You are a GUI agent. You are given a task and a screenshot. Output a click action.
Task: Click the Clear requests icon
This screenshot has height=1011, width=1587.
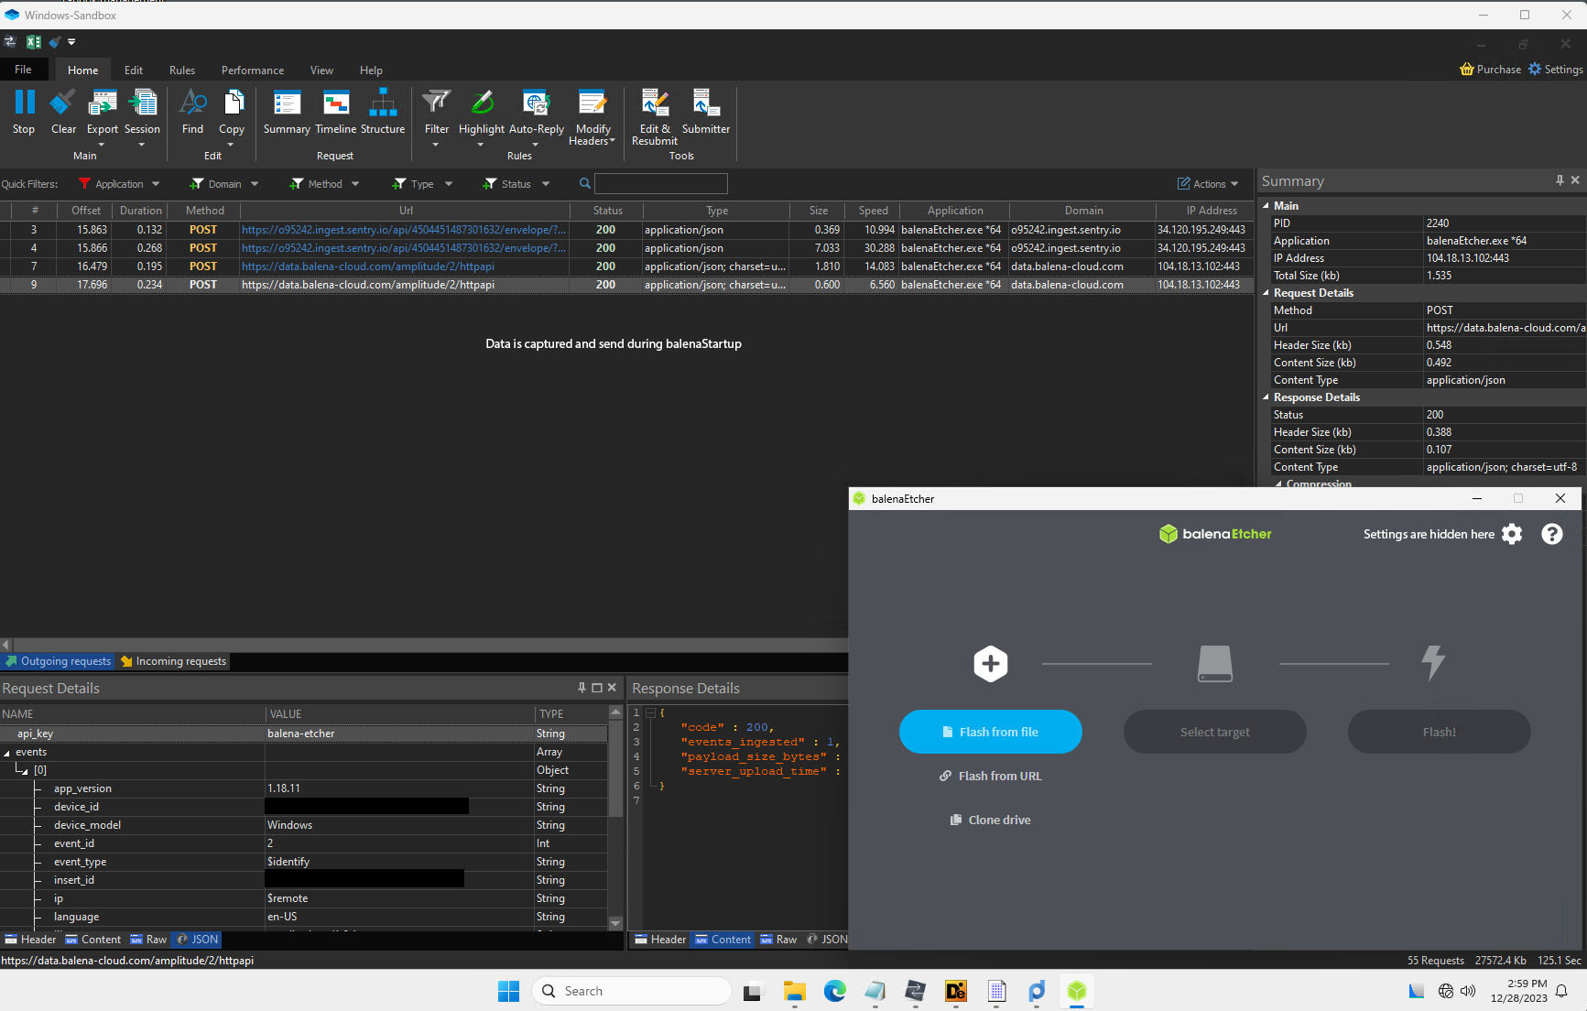click(63, 103)
